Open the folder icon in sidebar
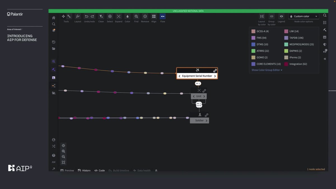The height and width of the screenshot is (189, 336). 53,48
